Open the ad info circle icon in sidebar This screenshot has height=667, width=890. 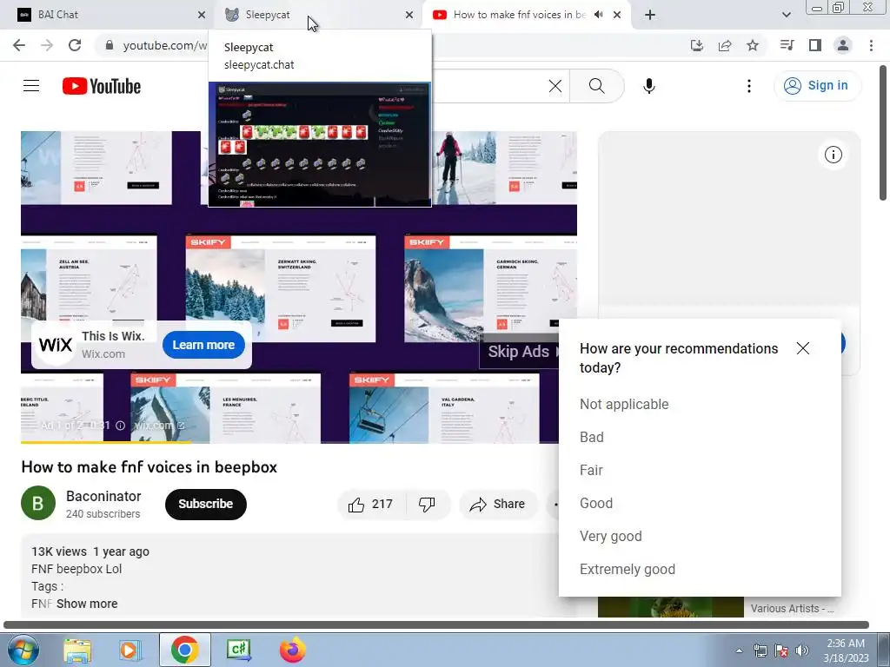pos(833,155)
